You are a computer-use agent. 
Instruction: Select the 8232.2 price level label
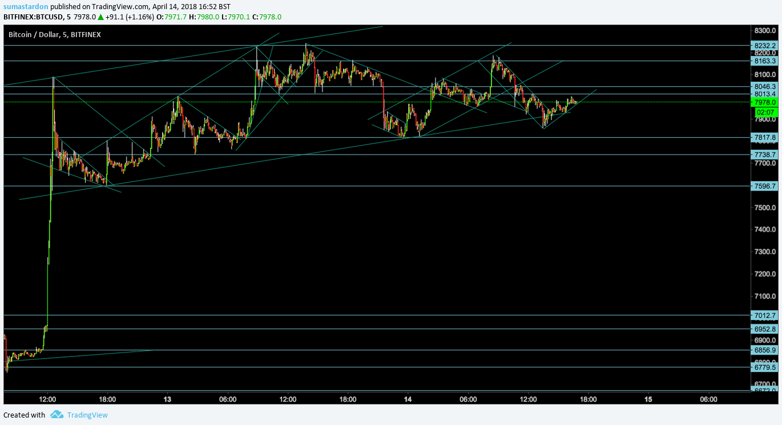[765, 45]
